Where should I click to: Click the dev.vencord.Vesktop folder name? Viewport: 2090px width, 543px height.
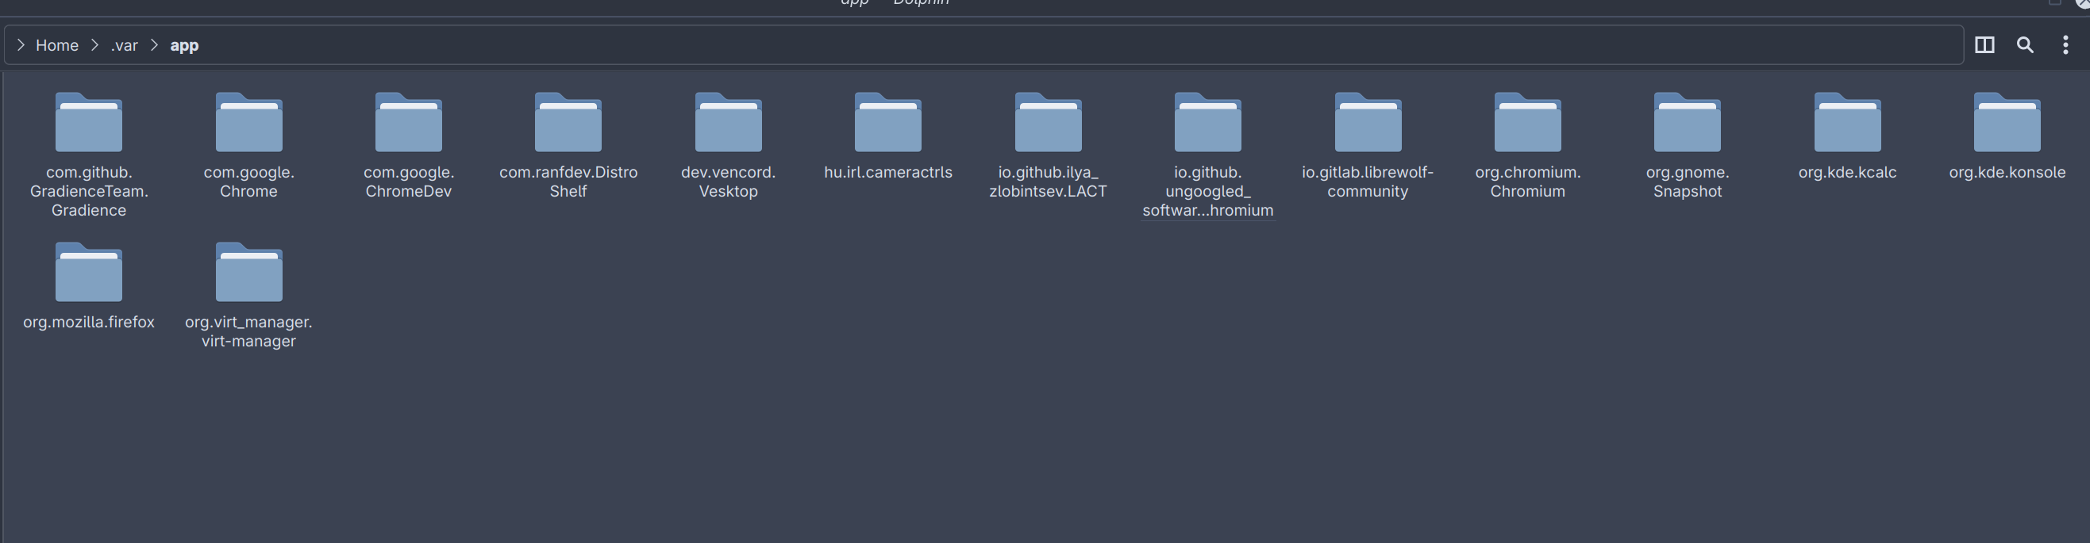[x=729, y=182]
